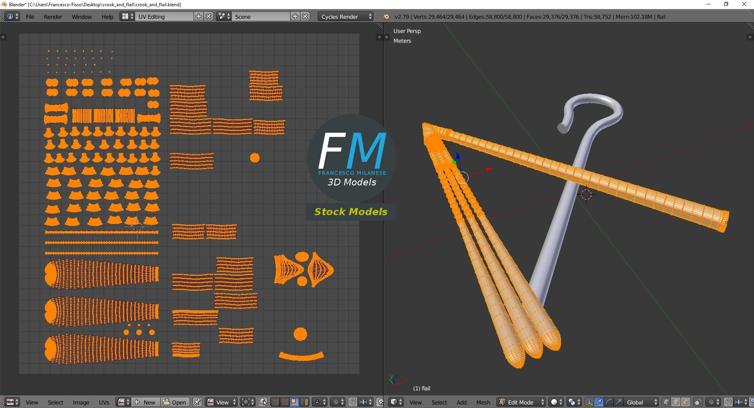Click the Open image button
This screenshot has height=408, width=754.
[176, 402]
